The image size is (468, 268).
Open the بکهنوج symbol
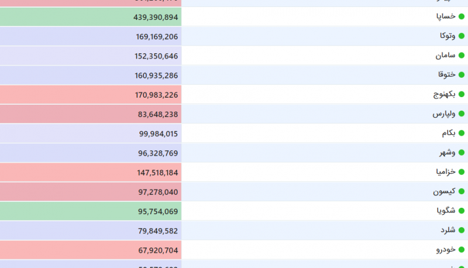(445, 94)
